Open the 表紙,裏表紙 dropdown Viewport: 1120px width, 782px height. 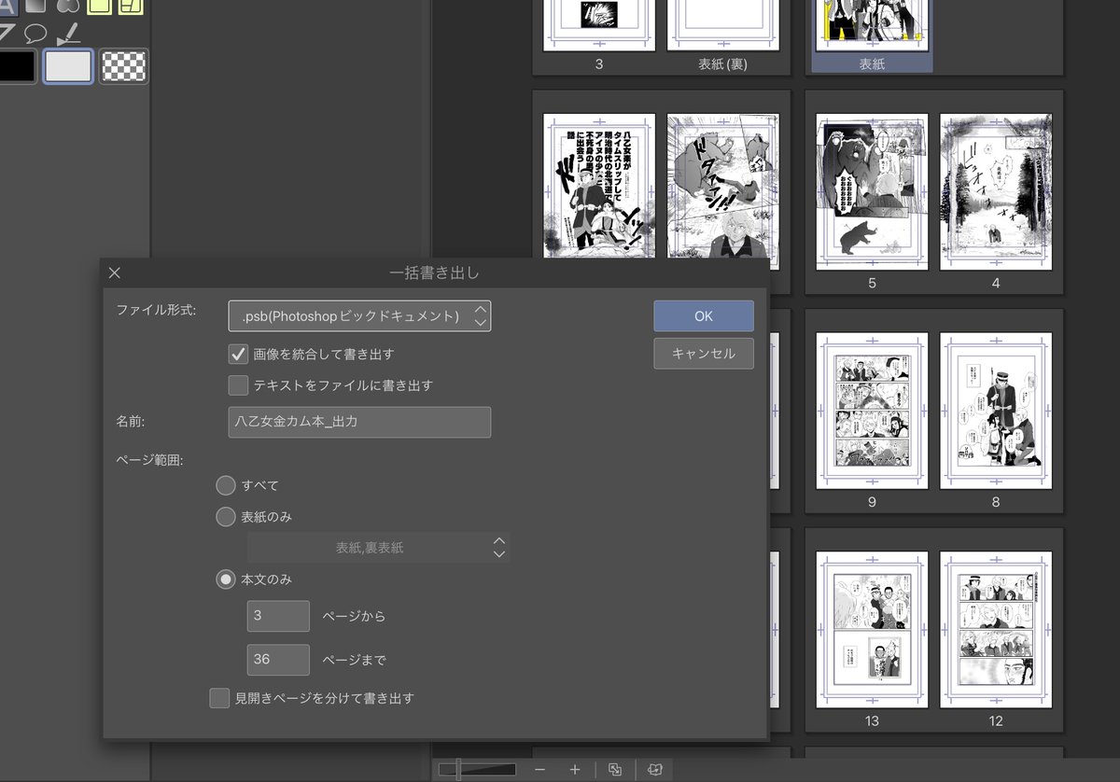coord(379,548)
